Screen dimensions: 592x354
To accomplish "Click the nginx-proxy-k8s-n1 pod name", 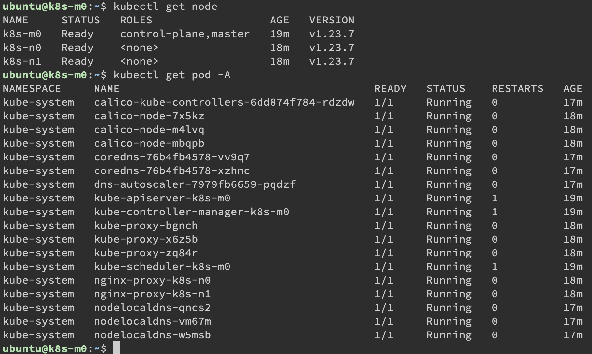I will [x=152, y=294].
